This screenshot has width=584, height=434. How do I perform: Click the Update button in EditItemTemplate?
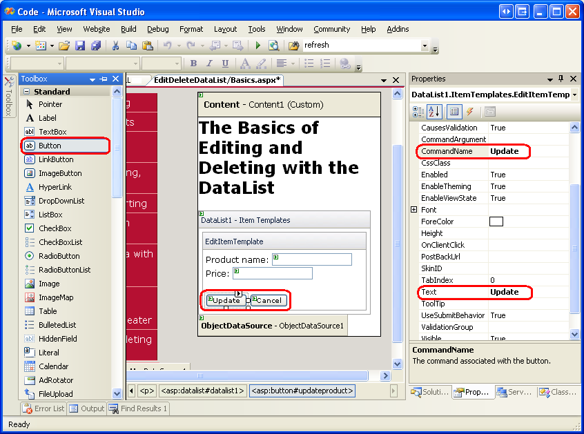[226, 300]
